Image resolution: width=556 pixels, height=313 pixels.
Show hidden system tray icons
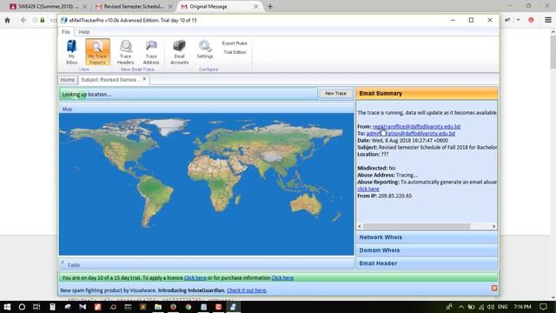pos(461,307)
